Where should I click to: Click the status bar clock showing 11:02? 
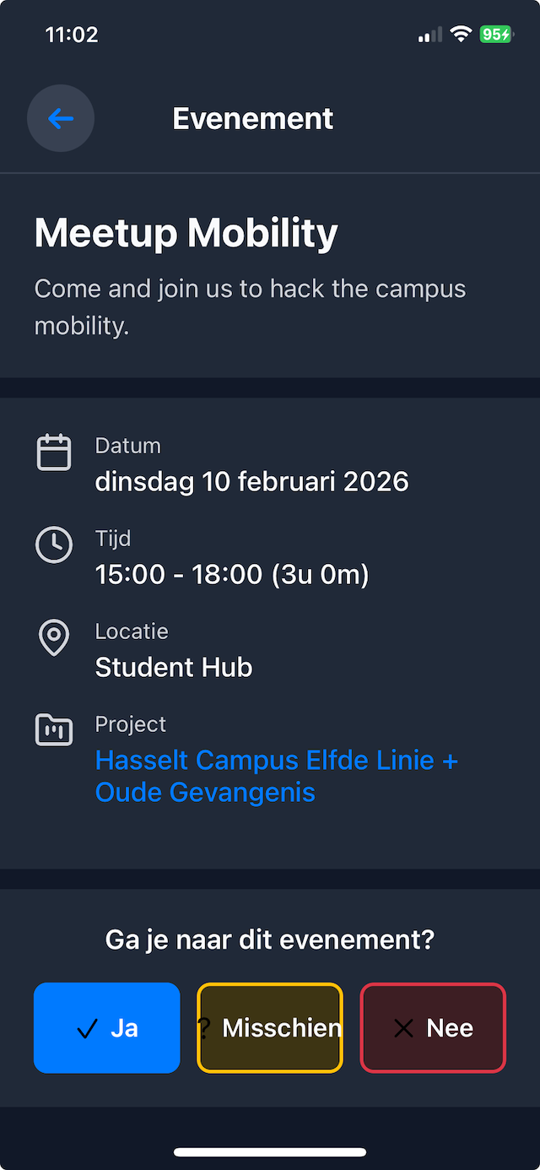click(72, 35)
